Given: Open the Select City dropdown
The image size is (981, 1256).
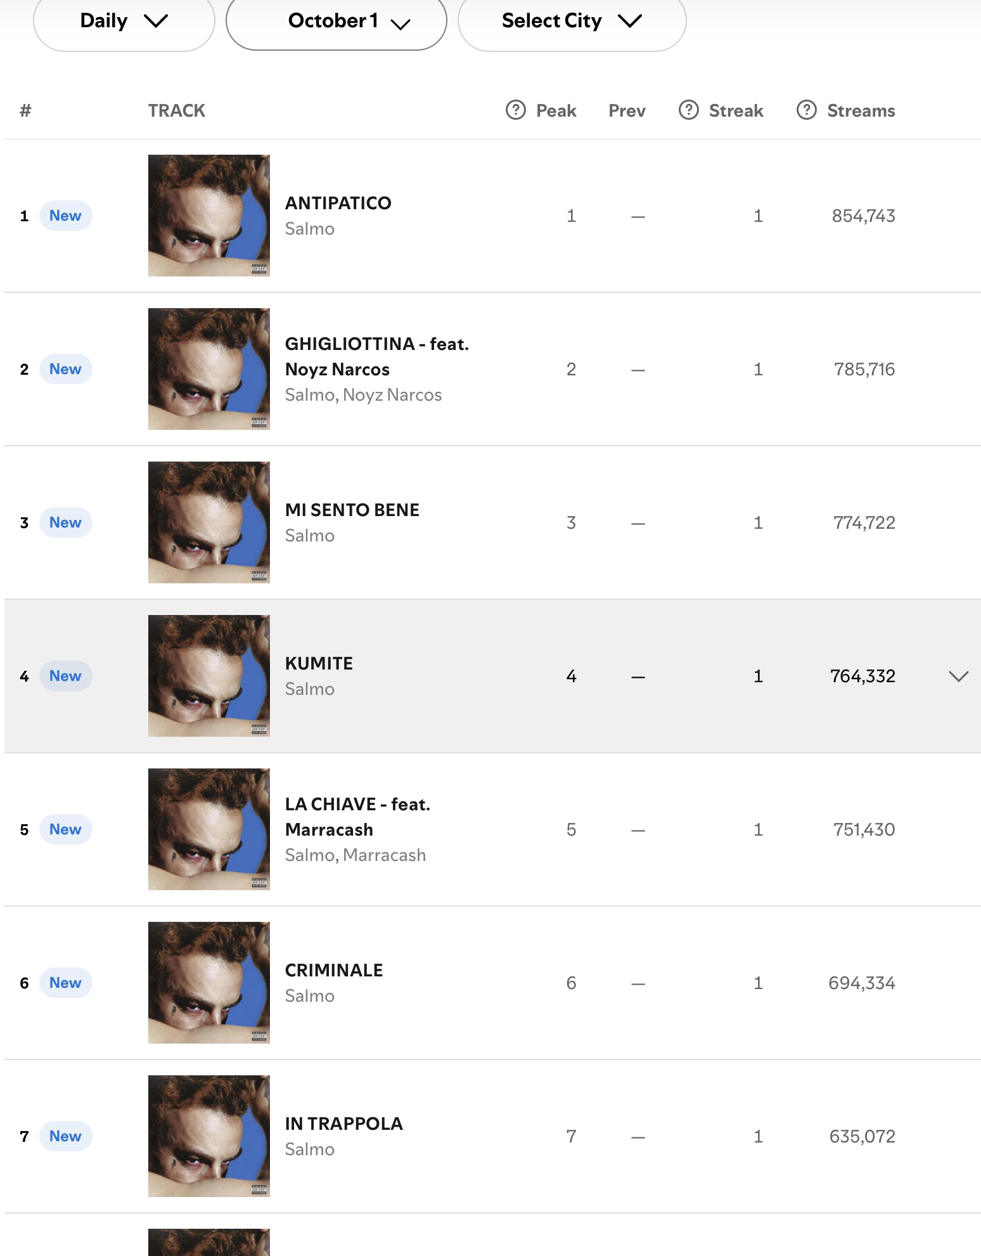Looking at the screenshot, I should pyautogui.click(x=572, y=21).
